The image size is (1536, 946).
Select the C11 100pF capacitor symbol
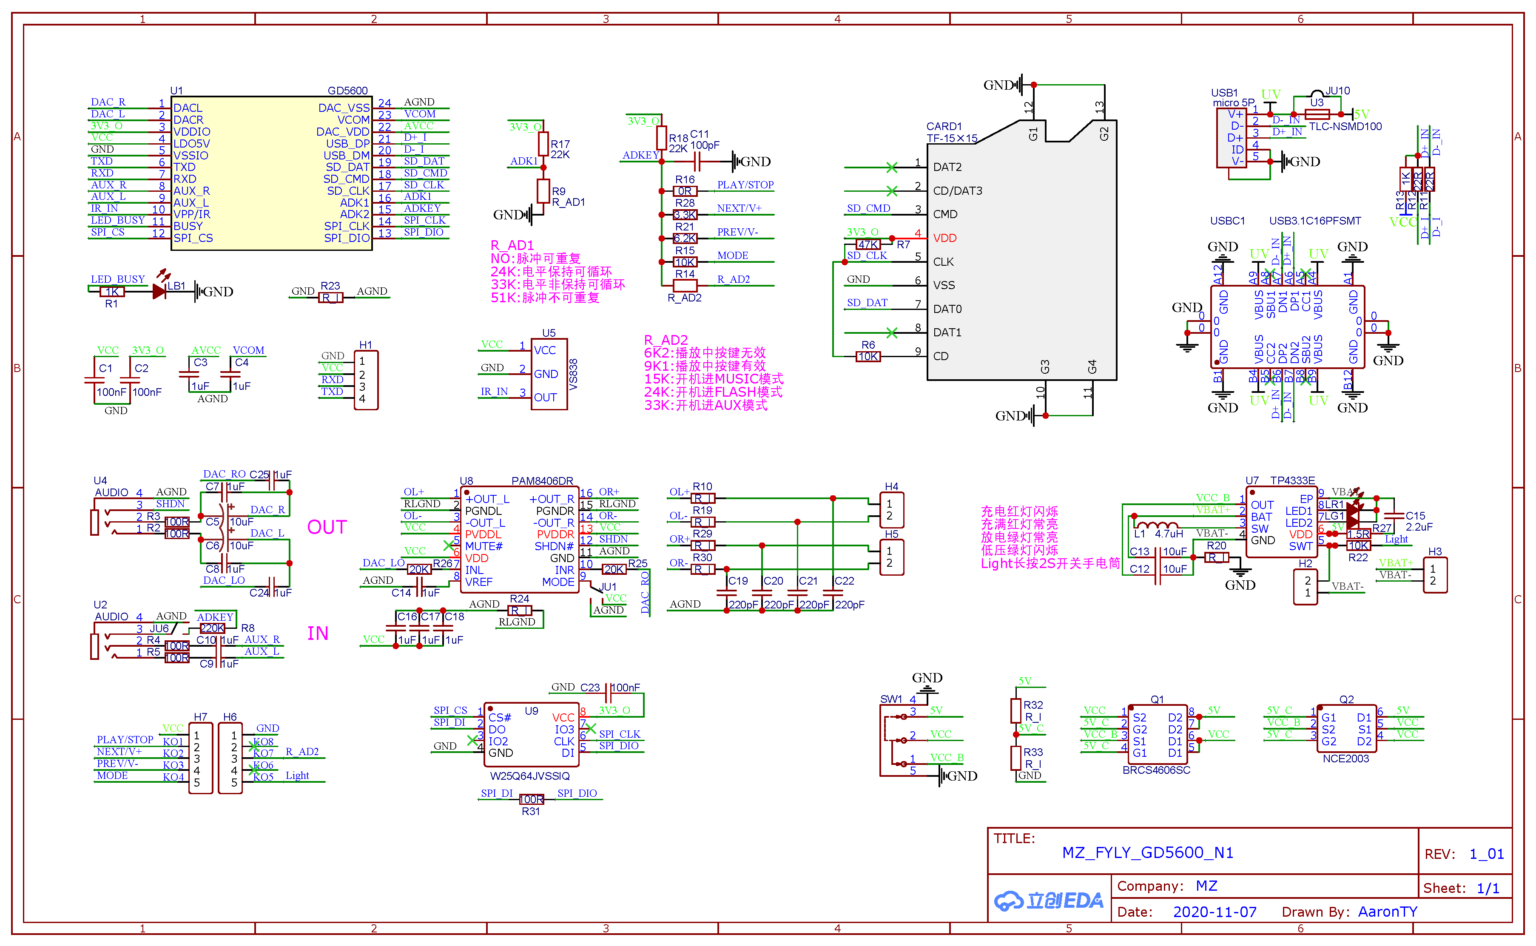[697, 162]
